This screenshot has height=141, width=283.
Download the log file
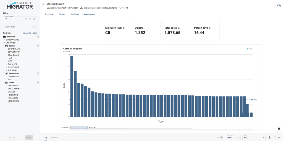269,137
